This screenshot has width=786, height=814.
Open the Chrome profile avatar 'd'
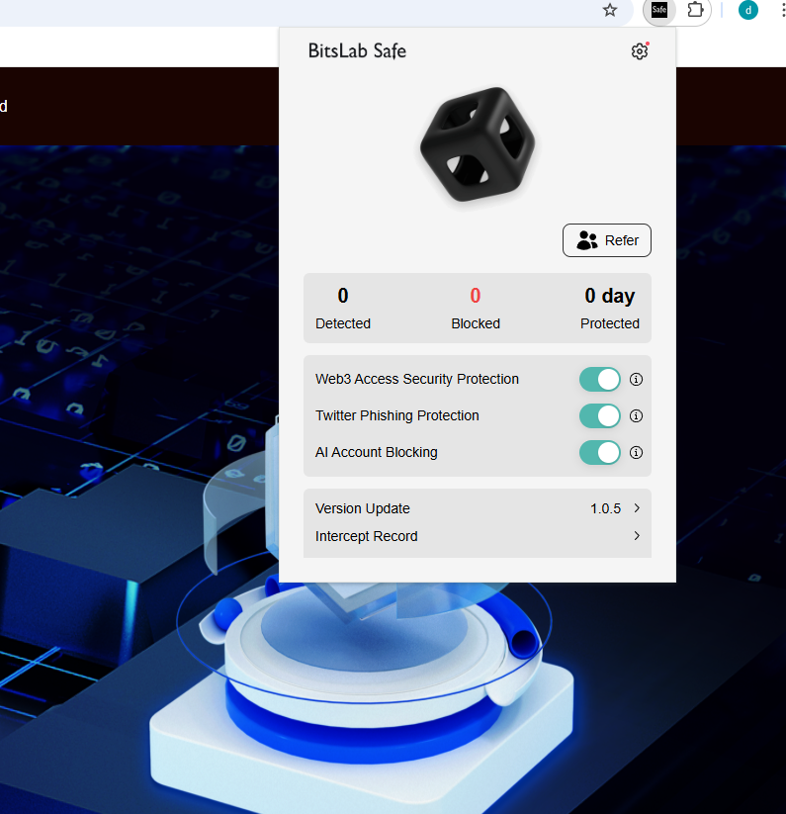(747, 10)
